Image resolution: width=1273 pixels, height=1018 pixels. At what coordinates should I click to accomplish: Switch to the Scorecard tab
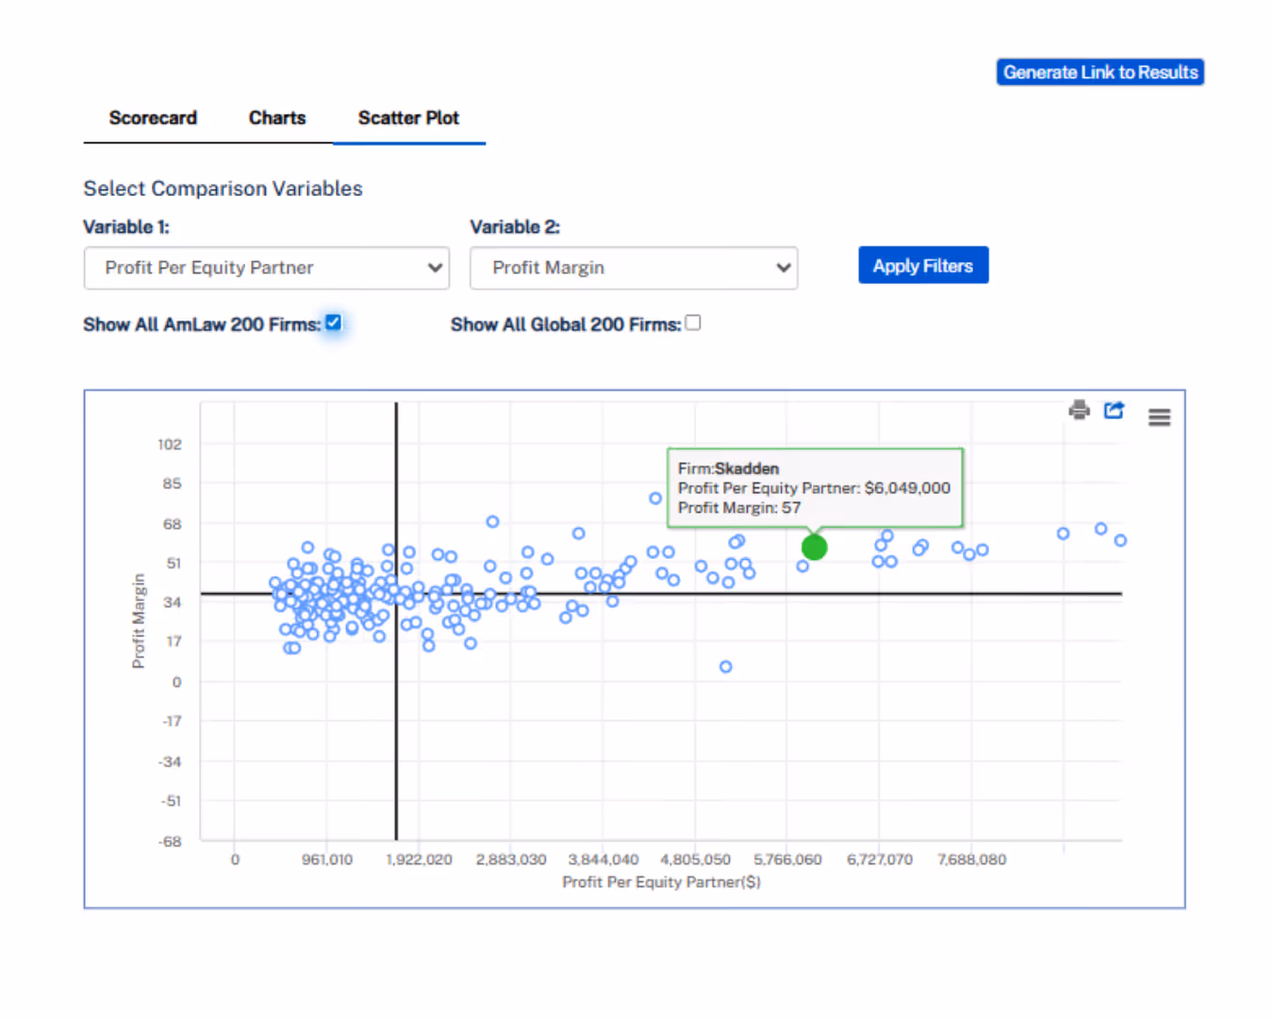click(153, 118)
